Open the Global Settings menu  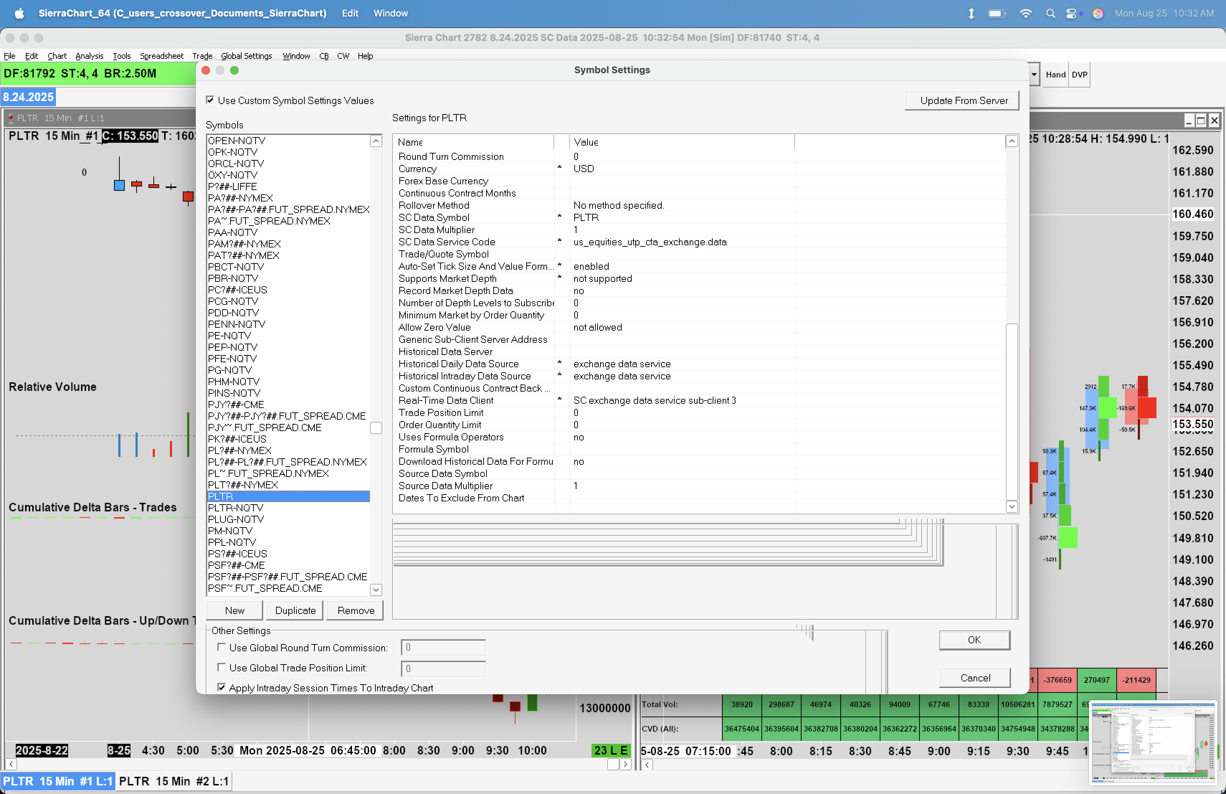point(246,56)
